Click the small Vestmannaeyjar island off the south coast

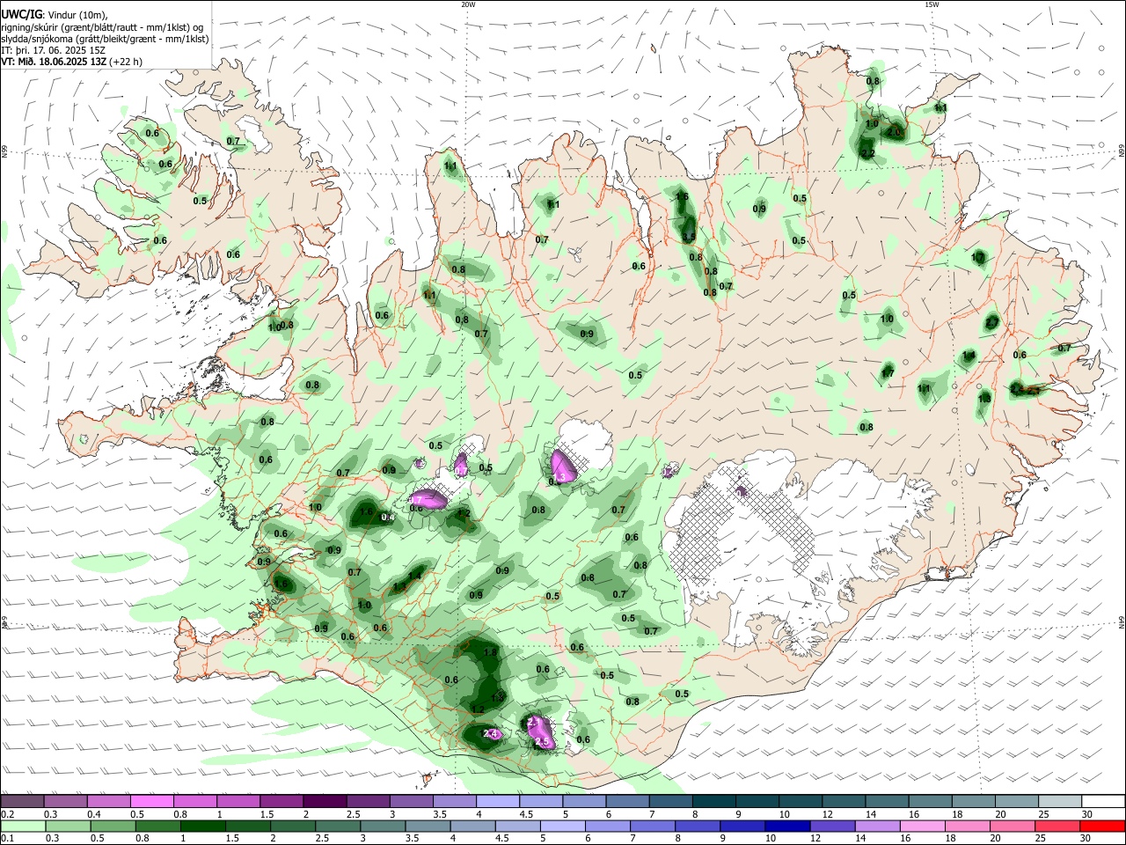[429, 778]
